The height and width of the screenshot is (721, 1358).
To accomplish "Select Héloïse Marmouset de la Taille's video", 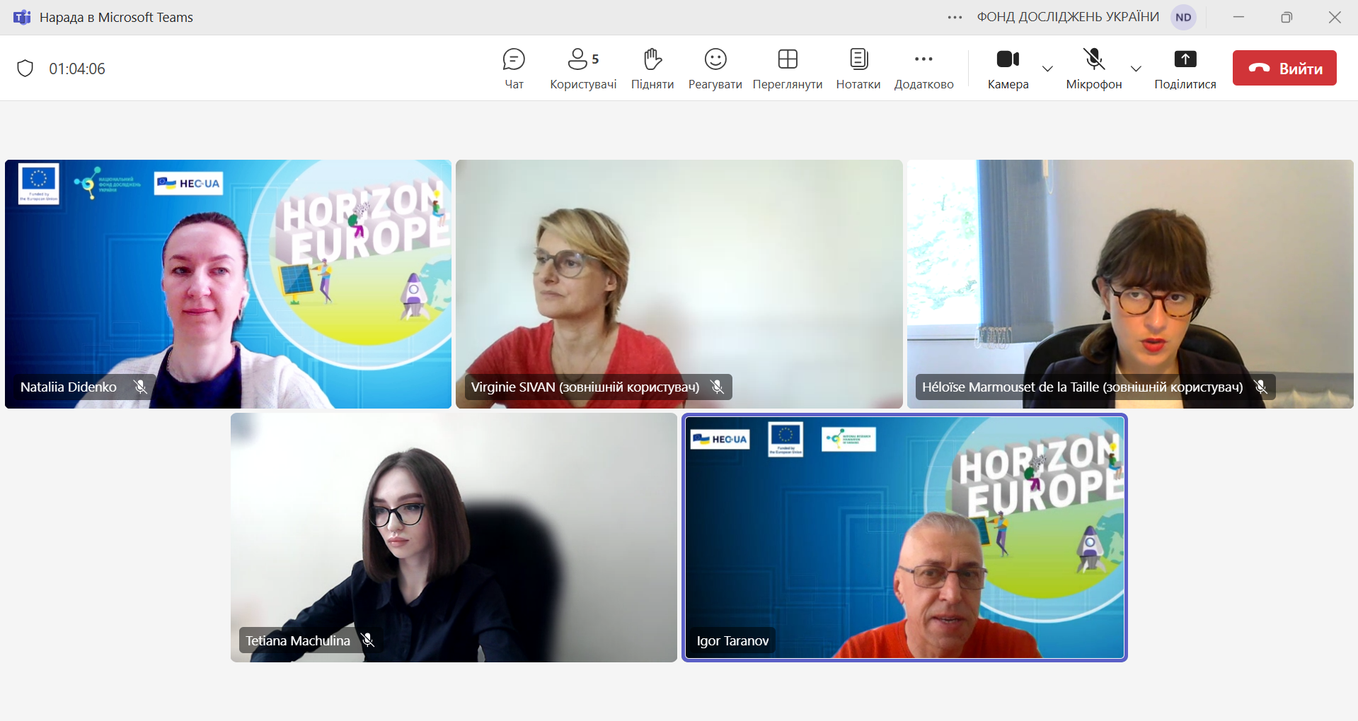I will pos(1130,284).
